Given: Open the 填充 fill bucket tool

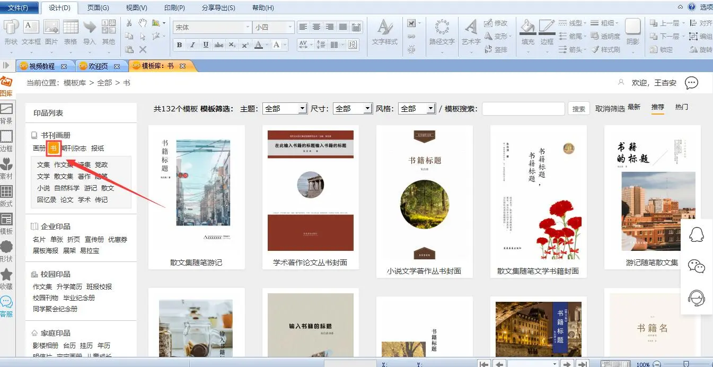Looking at the screenshot, I should point(527,28).
